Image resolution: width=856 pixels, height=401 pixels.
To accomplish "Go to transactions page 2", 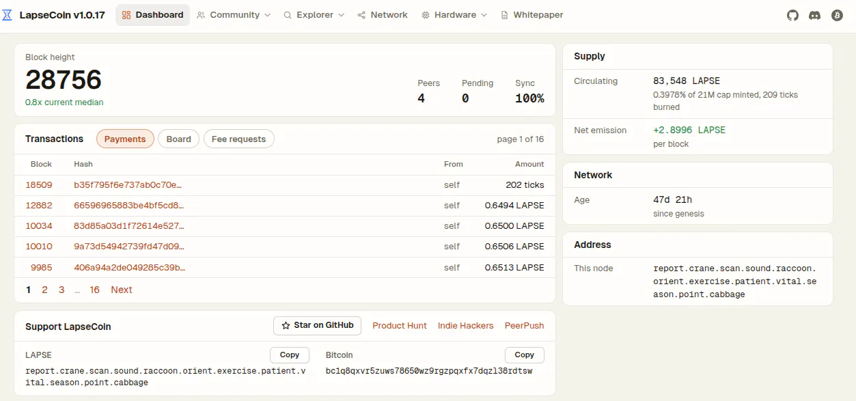I will click(x=44, y=290).
